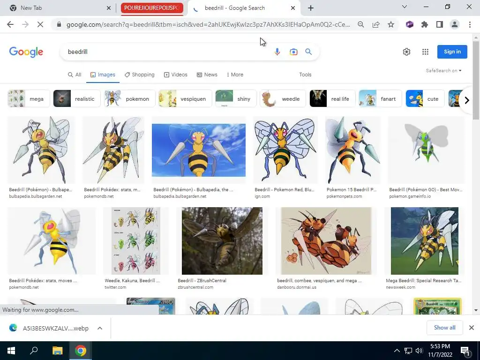Click the volume speaker tray icon

pos(419,351)
